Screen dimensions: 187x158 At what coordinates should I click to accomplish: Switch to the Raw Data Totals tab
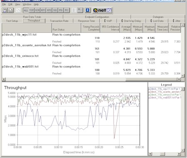click(x=32, y=17)
